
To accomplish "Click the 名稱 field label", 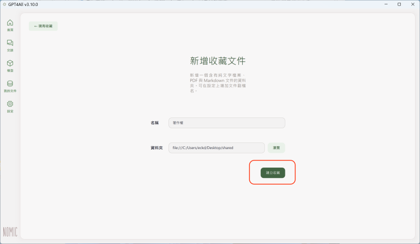I will 155,123.
